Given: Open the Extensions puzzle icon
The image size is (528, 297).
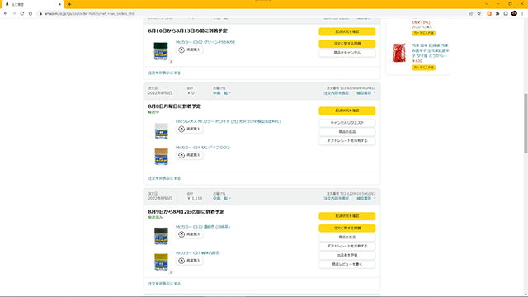Looking at the screenshot, I should [497, 13].
